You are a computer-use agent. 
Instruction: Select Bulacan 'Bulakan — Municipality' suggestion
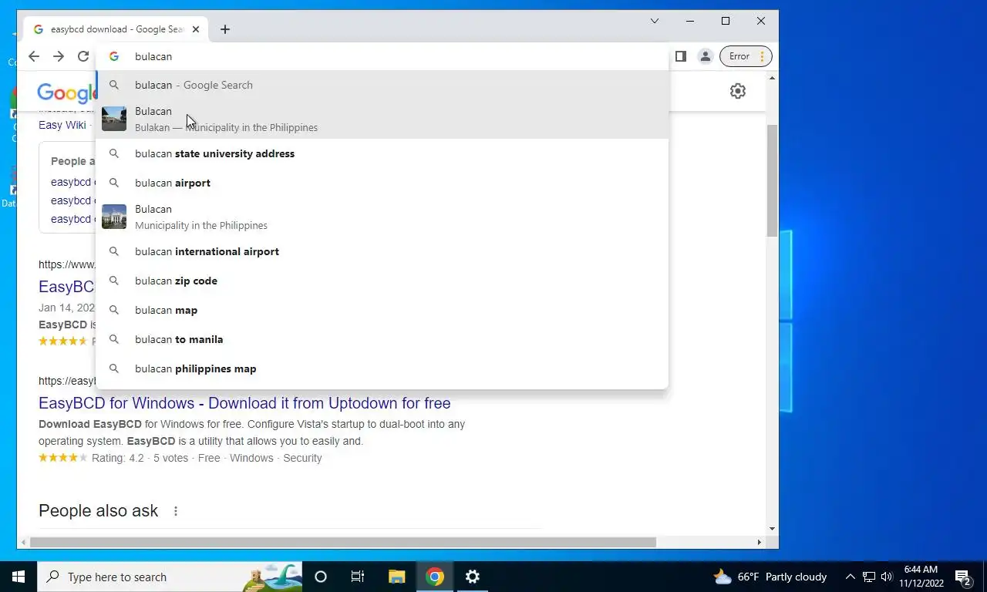(x=382, y=119)
